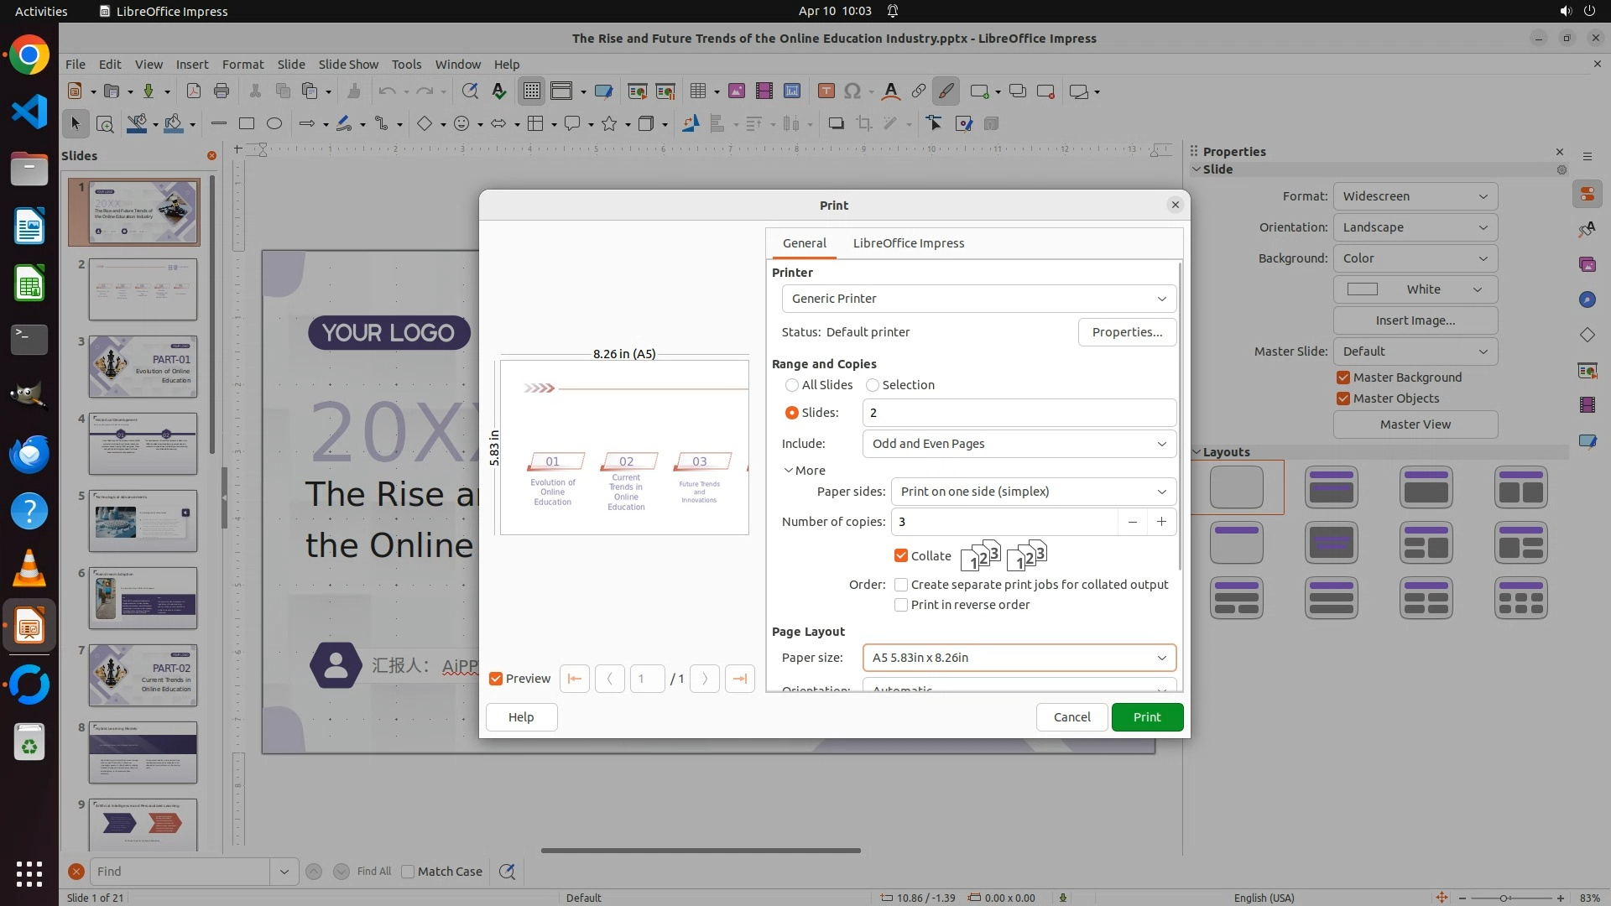Switch to the LibreOffice Impress tab
Image resolution: width=1611 pixels, height=906 pixels.
coord(908,243)
